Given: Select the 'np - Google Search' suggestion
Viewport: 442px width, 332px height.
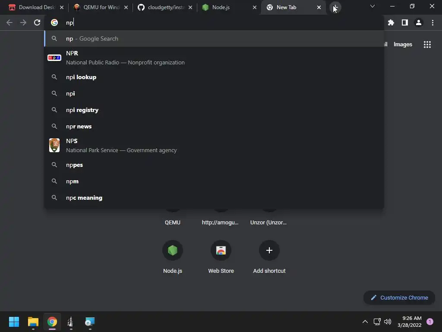Looking at the screenshot, I should point(214,38).
